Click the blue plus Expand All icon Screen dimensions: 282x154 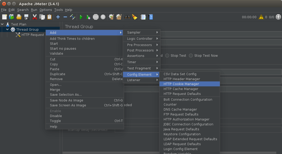(x=58, y=17)
